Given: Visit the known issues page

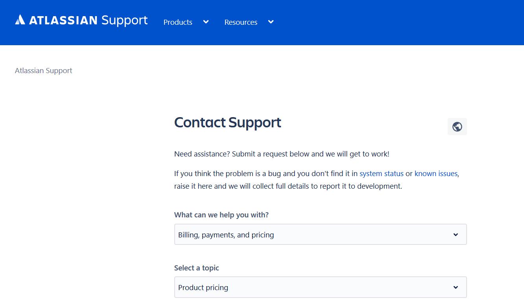Looking at the screenshot, I should [x=436, y=173].
